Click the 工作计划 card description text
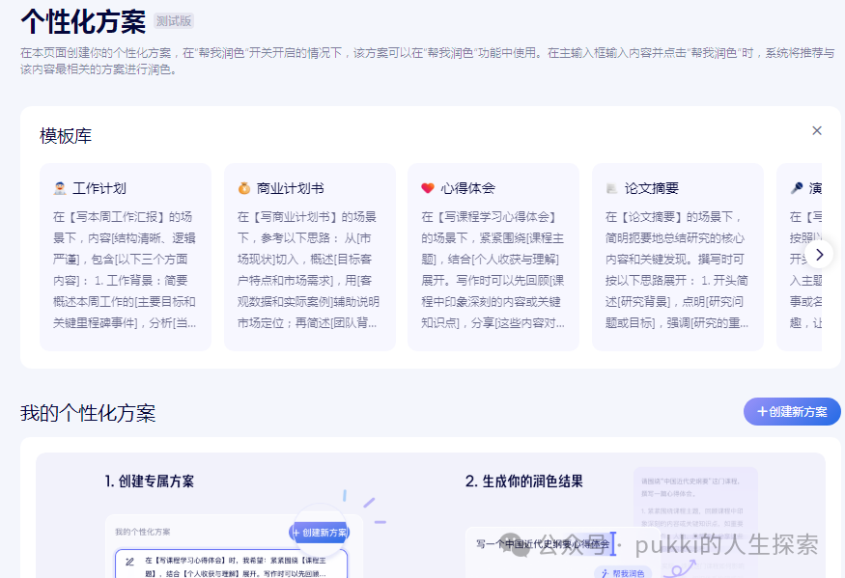Image resolution: width=845 pixels, height=578 pixels. point(125,269)
